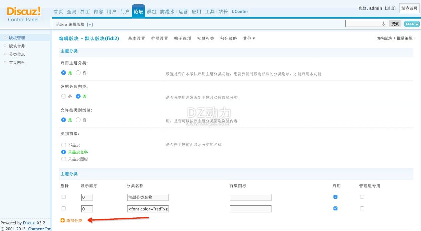Tick the 删除 checkbox in first category row
This screenshot has width=421, height=231.
(64, 197)
